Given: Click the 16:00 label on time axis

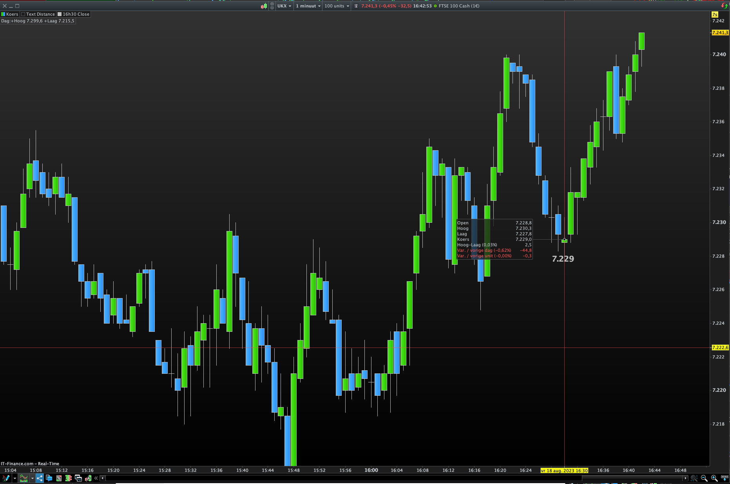Looking at the screenshot, I should (x=371, y=470).
